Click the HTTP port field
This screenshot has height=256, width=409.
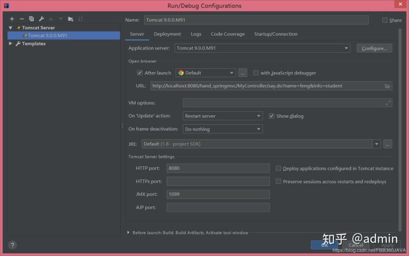[218, 168]
